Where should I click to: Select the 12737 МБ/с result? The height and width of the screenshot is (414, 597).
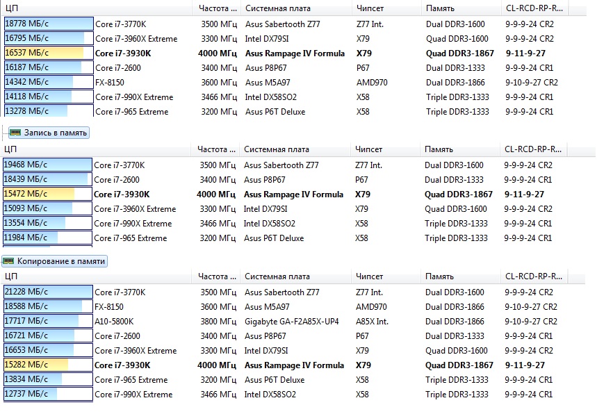[x=48, y=393]
